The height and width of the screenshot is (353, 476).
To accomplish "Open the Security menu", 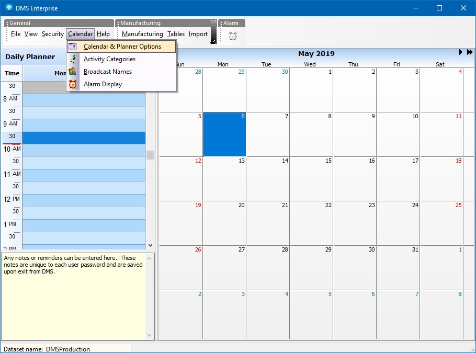I will [53, 34].
